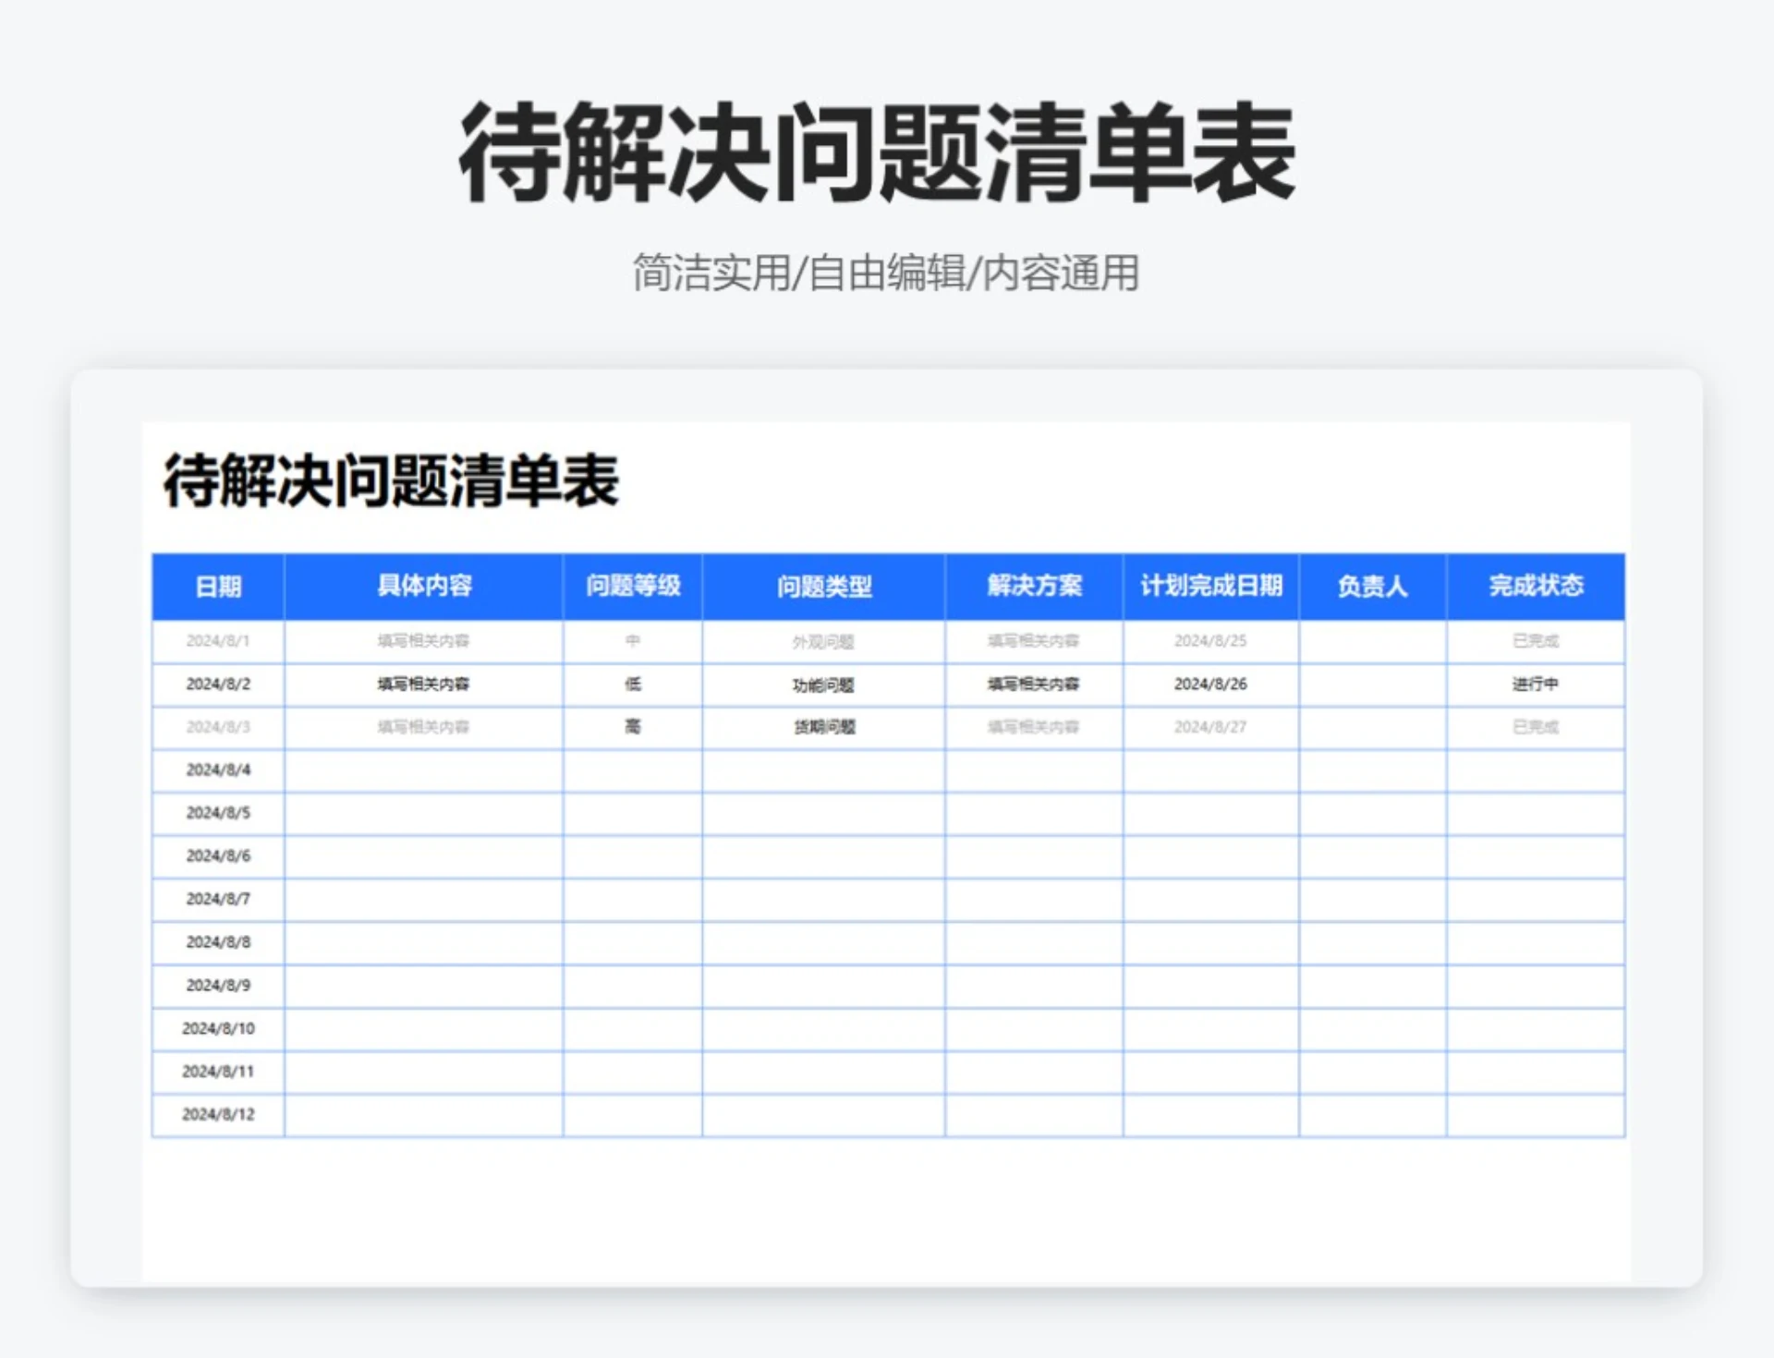The width and height of the screenshot is (1774, 1358).
Task: Click the 填写相关内容 placeholder in row 2024/8/2
Action: (425, 685)
